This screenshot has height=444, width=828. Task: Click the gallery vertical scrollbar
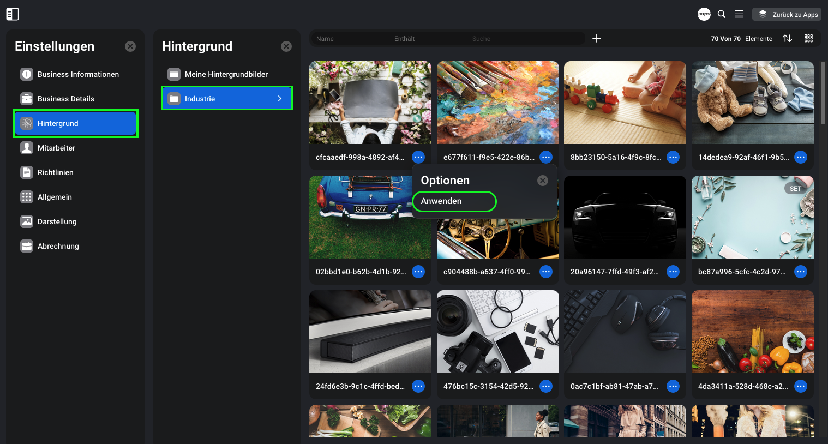(x=823, y=93)
